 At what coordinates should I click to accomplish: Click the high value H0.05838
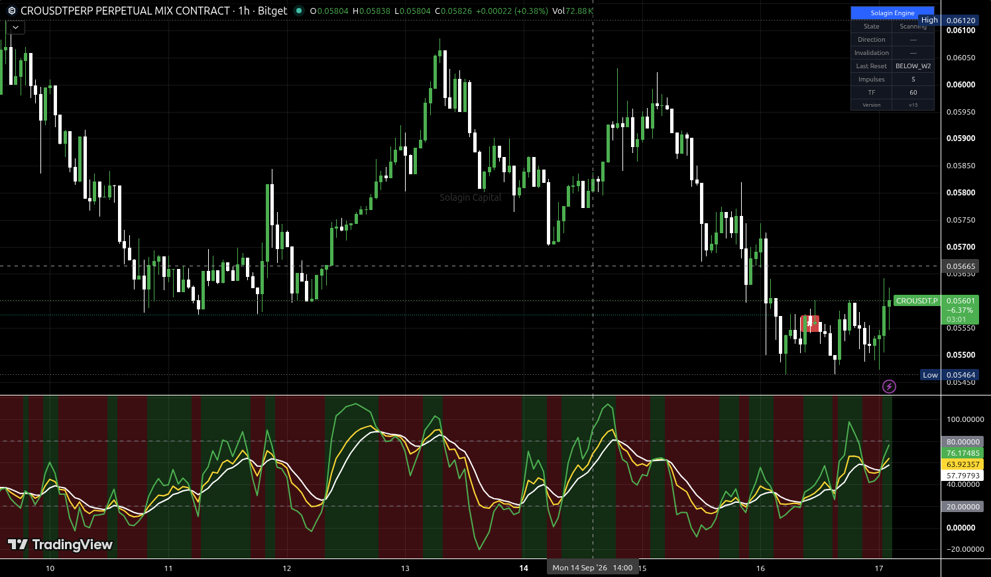[371, 11]
